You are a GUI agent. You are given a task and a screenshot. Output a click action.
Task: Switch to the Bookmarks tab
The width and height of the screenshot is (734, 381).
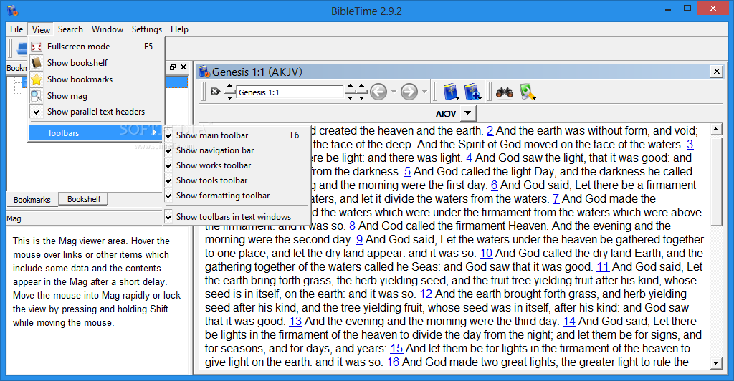[32, 200]
